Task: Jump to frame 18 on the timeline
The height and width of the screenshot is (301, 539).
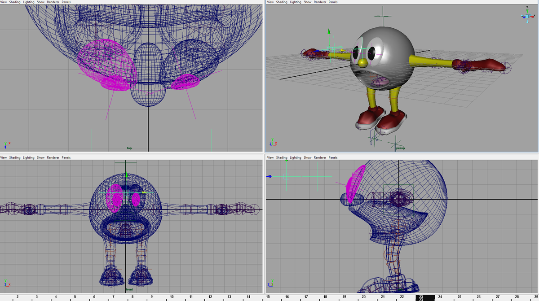Action: [x=325, y=297]
